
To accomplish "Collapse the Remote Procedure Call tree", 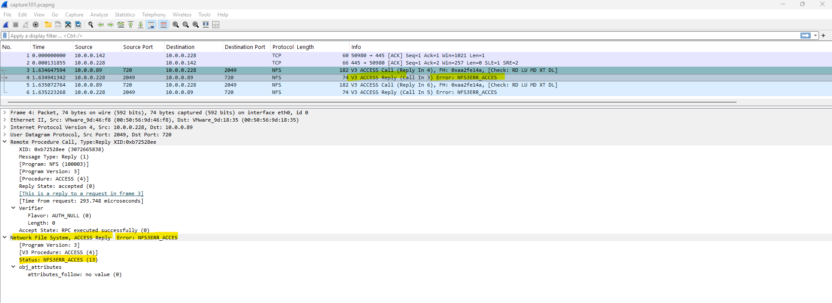I will [5, 142].
